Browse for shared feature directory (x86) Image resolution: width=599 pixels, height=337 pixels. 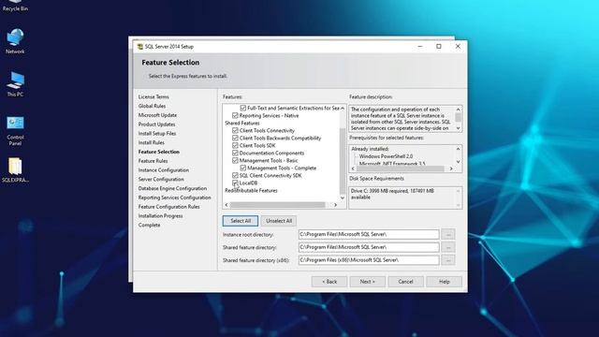click(448, 260)
